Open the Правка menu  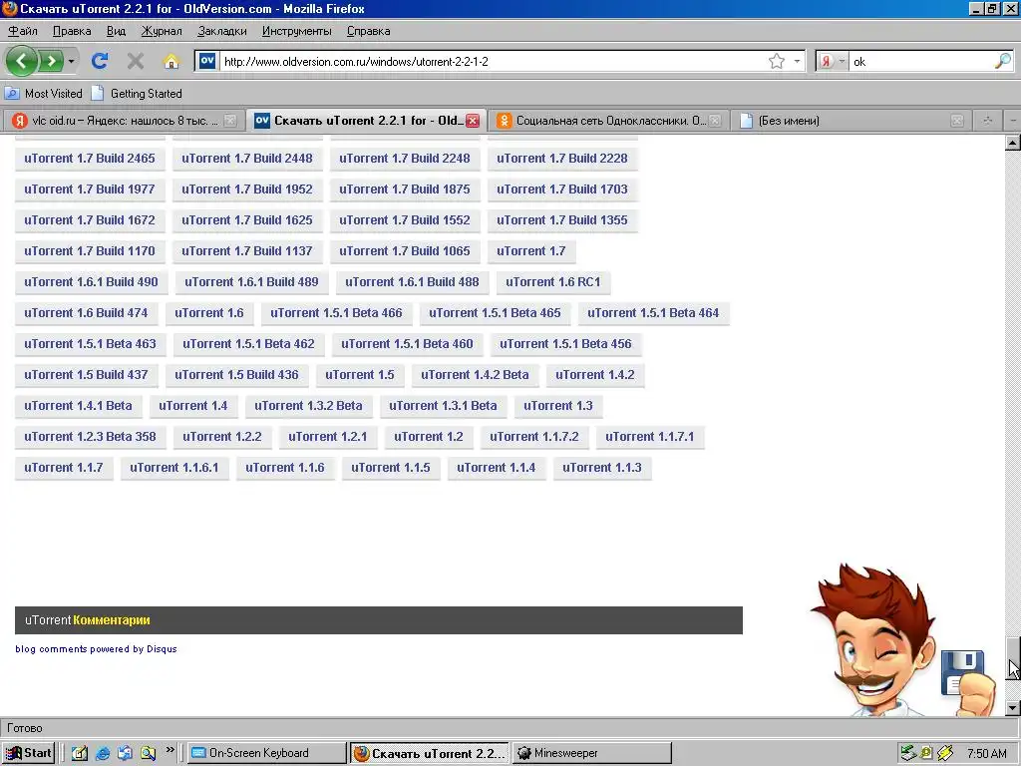pos(72,31)
